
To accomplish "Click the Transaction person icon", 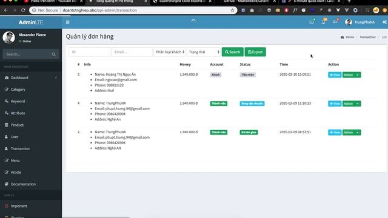I will point(7,148).
